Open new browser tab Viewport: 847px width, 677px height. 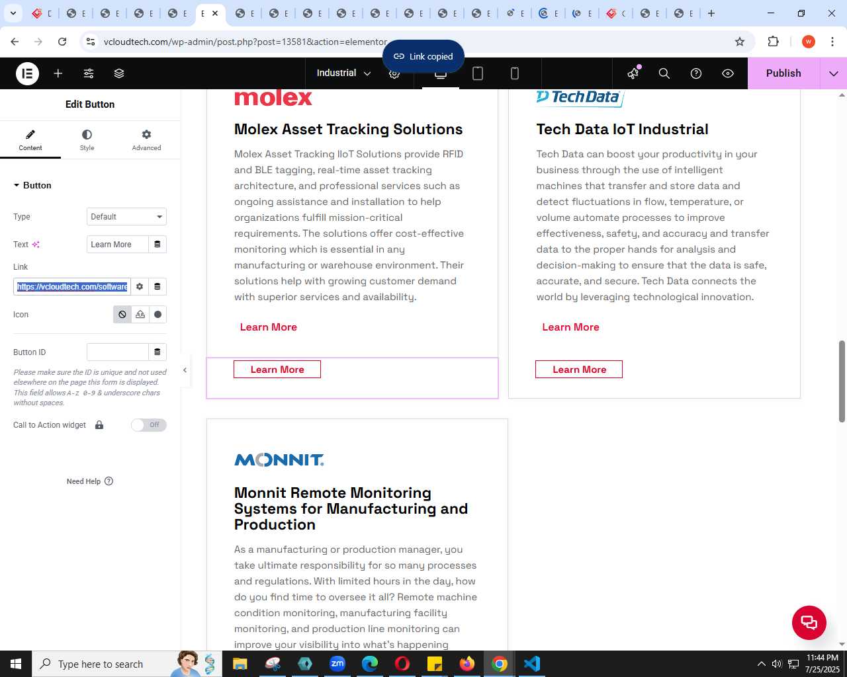(x=711, y=13)
